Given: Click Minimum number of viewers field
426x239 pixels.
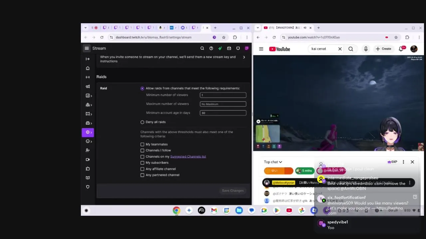Looking at the screenshot, I should (x=223, y=95).
